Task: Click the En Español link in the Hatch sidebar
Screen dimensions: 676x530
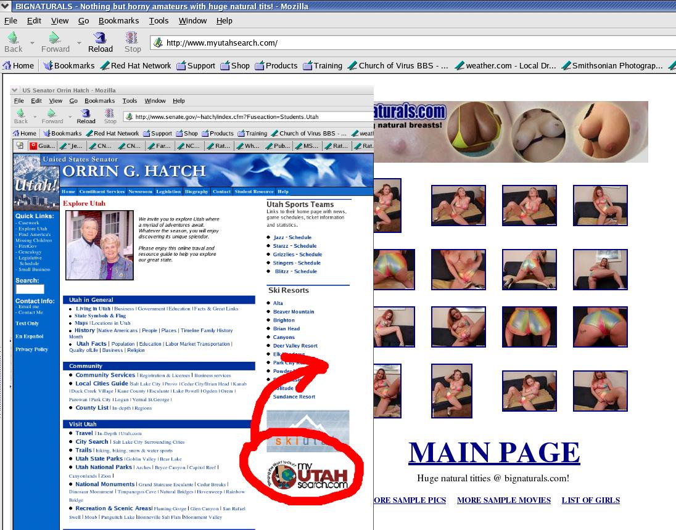Action: pos(30,336)
